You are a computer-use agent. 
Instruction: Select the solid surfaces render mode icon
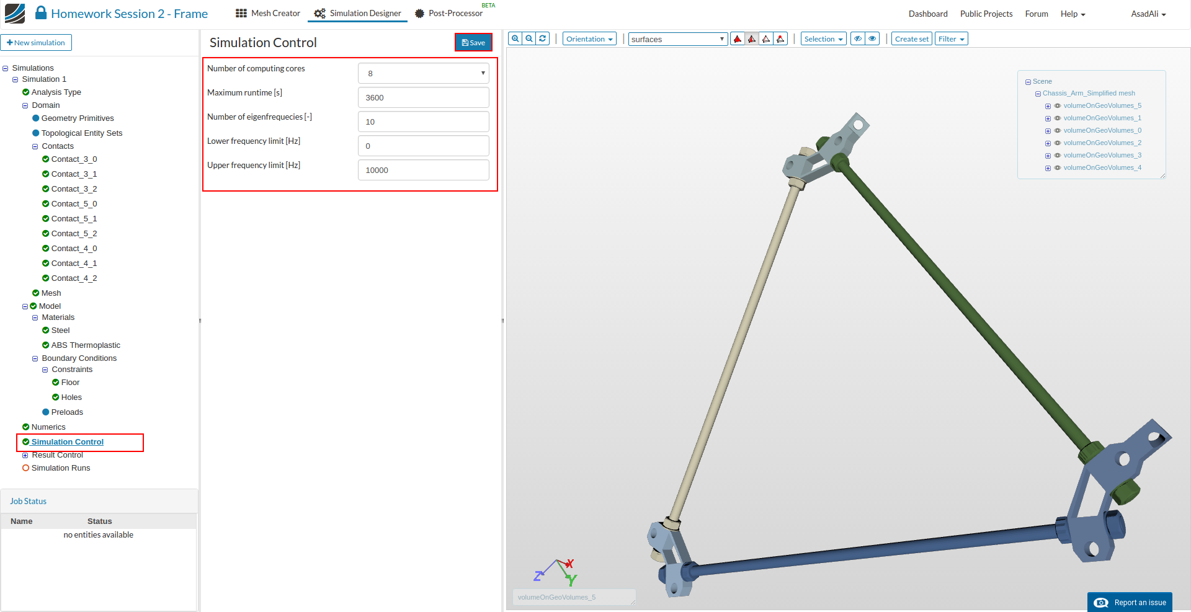738,39
